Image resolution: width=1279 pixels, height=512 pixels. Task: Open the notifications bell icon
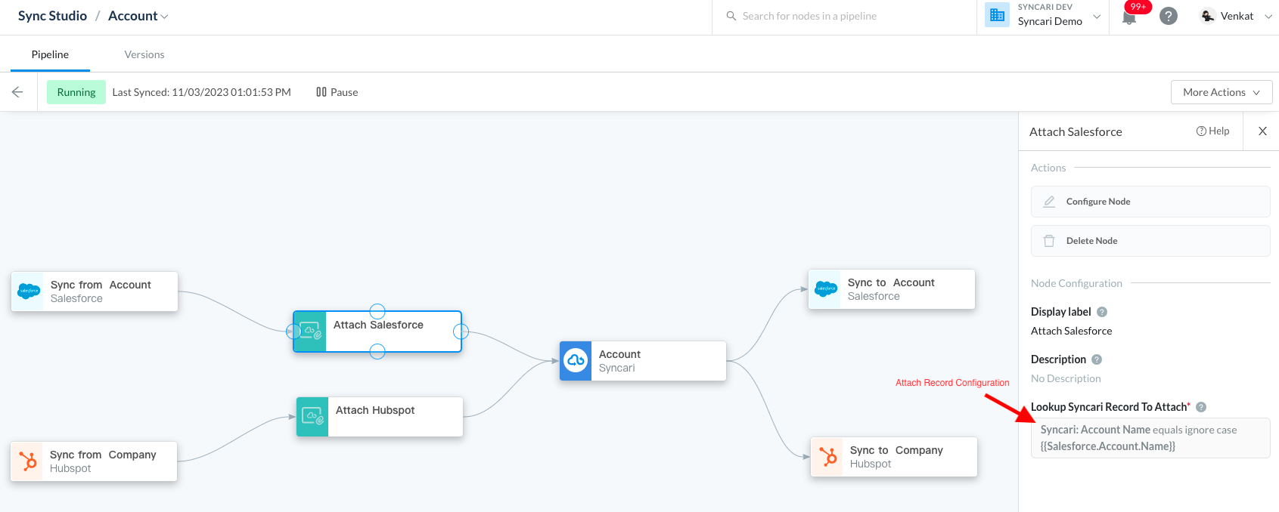pyautogui.click(x=1129, y=17)
